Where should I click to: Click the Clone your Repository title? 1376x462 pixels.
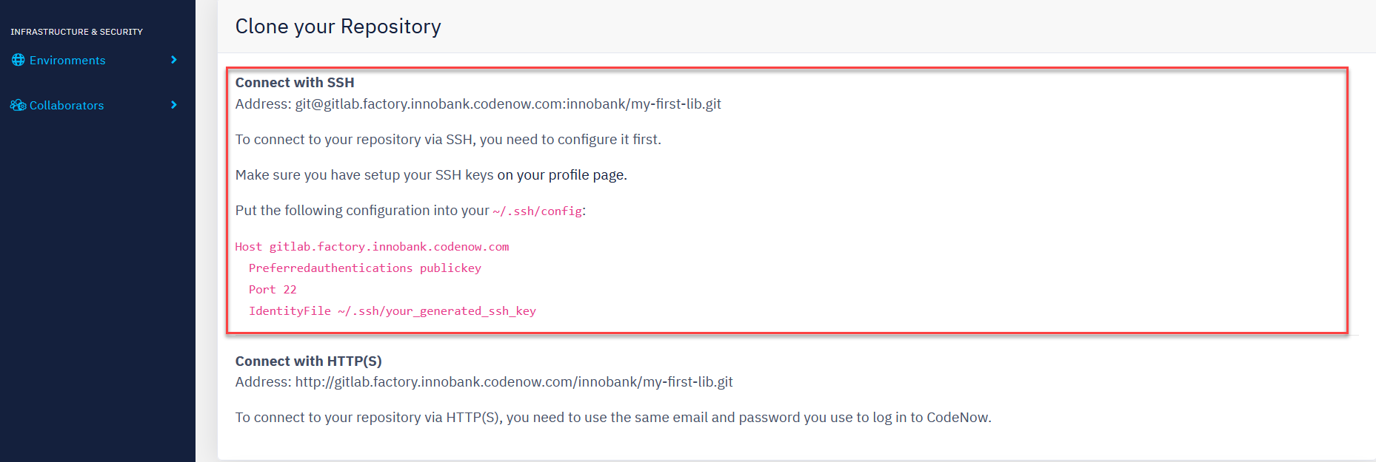click(338, 27)
